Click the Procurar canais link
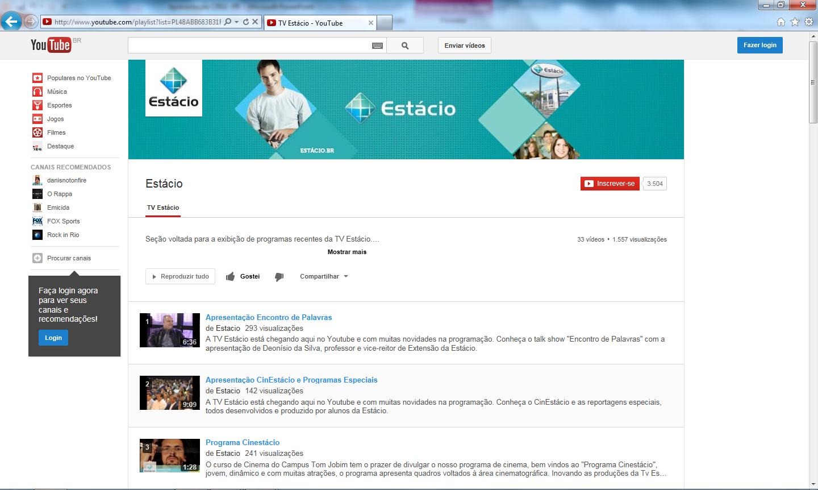The image size is (818, 490). coord(69,258)
